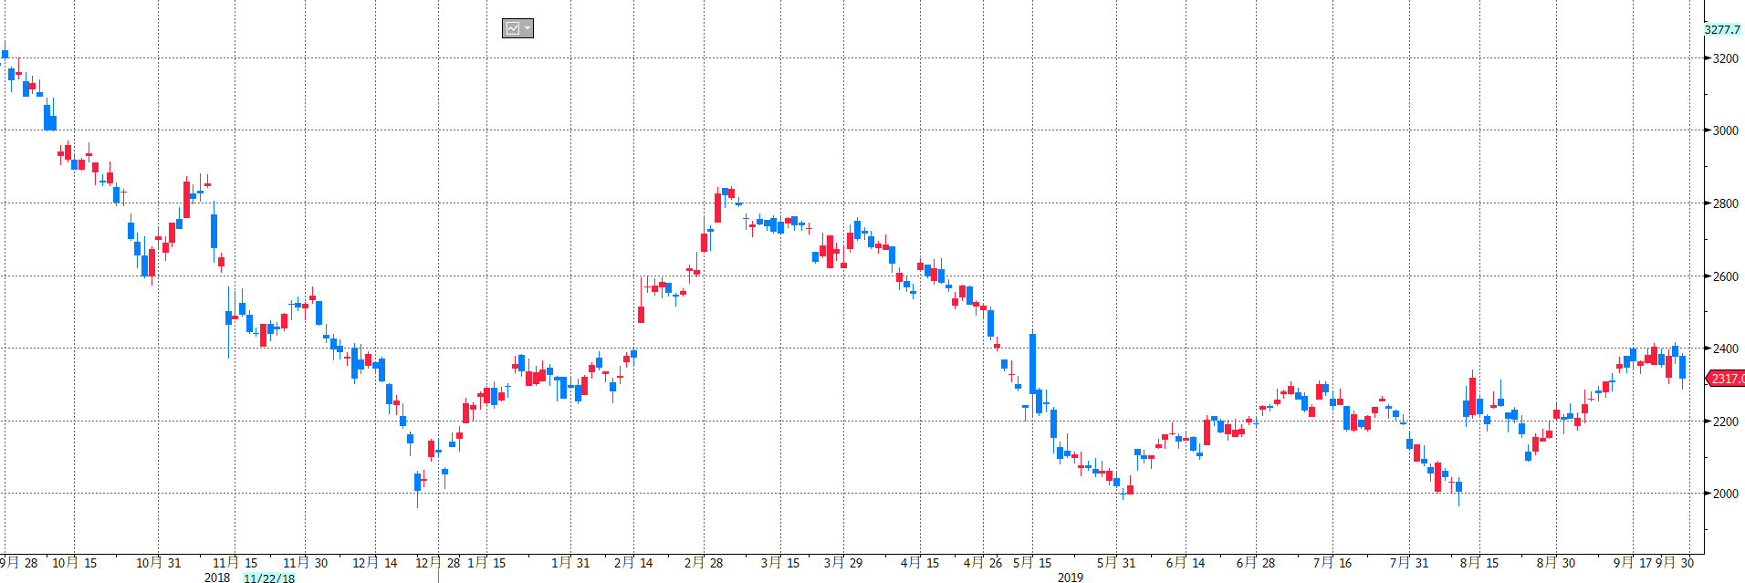
Task: Click the 8月 30 date axis label
Action: click(1556, 563)
